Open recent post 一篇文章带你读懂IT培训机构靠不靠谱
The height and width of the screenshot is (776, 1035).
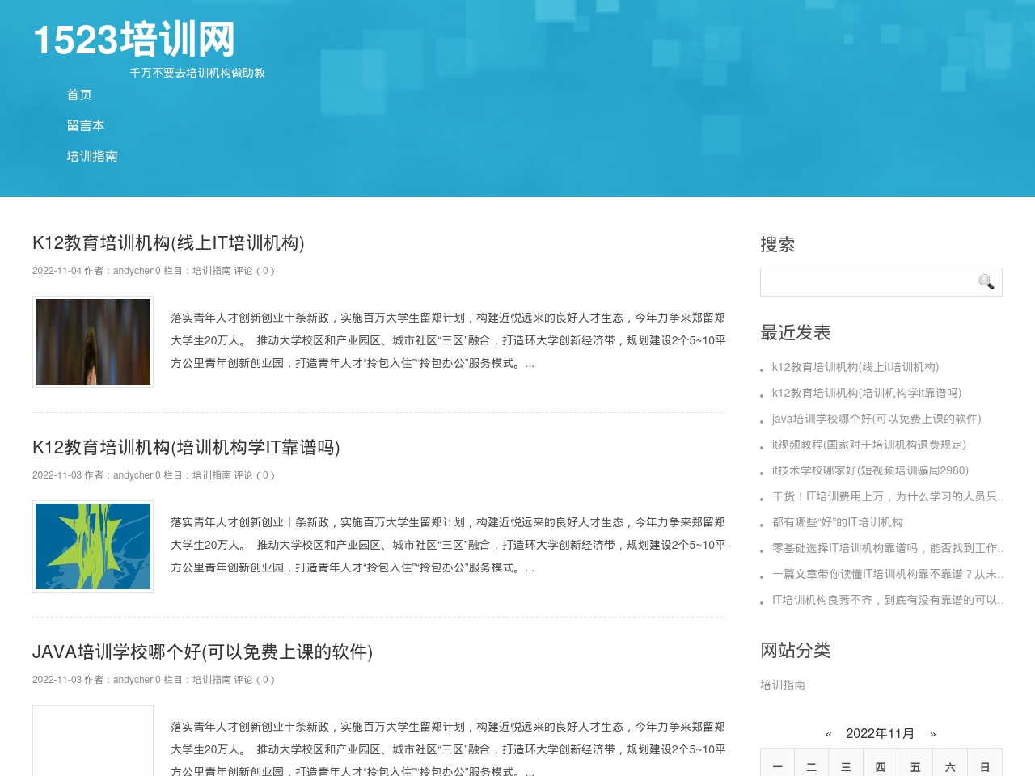click(x=887, y=574)
